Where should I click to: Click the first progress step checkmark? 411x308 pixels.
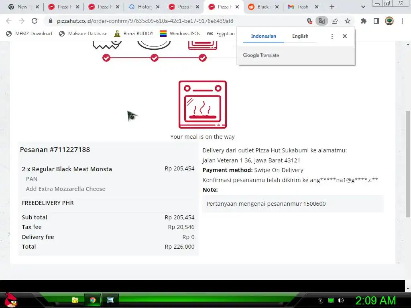click(106, 58)
